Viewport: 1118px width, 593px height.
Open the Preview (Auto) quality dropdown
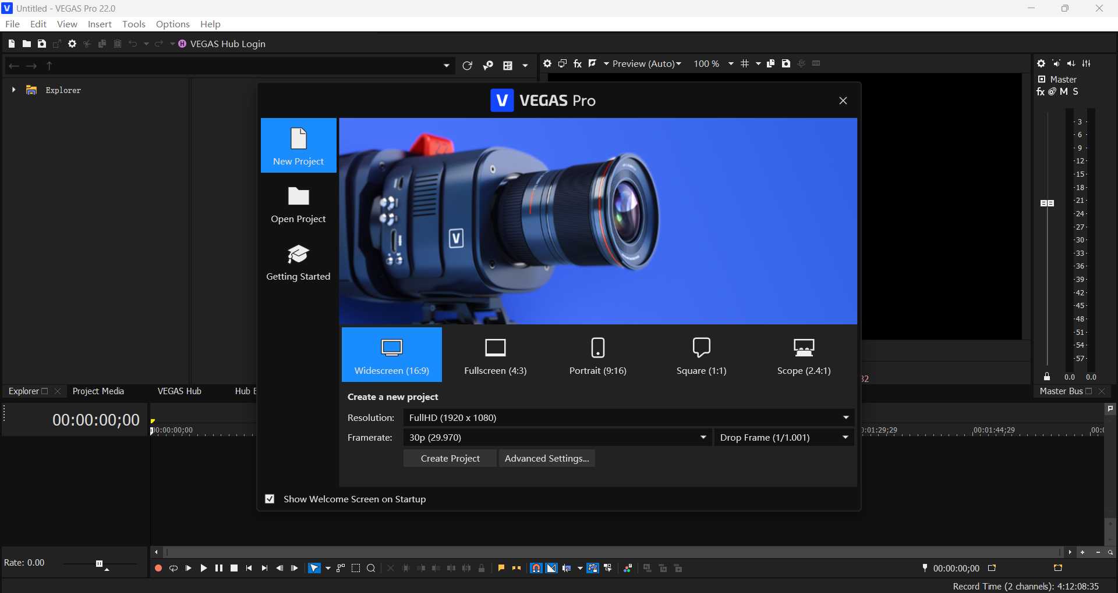(647, 63)
